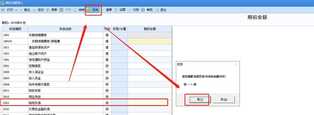Click account code 1901

[x=6, y=60]
